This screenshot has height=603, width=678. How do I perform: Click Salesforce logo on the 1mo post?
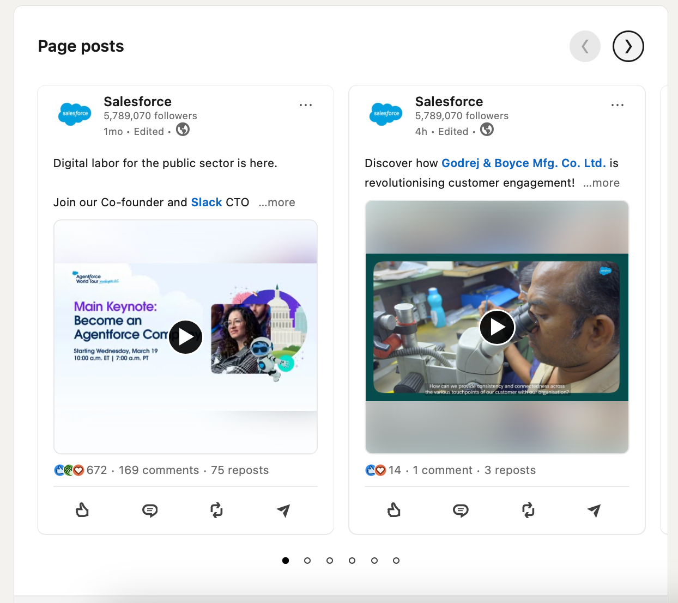pyautogui.click(x=75, y=114)
